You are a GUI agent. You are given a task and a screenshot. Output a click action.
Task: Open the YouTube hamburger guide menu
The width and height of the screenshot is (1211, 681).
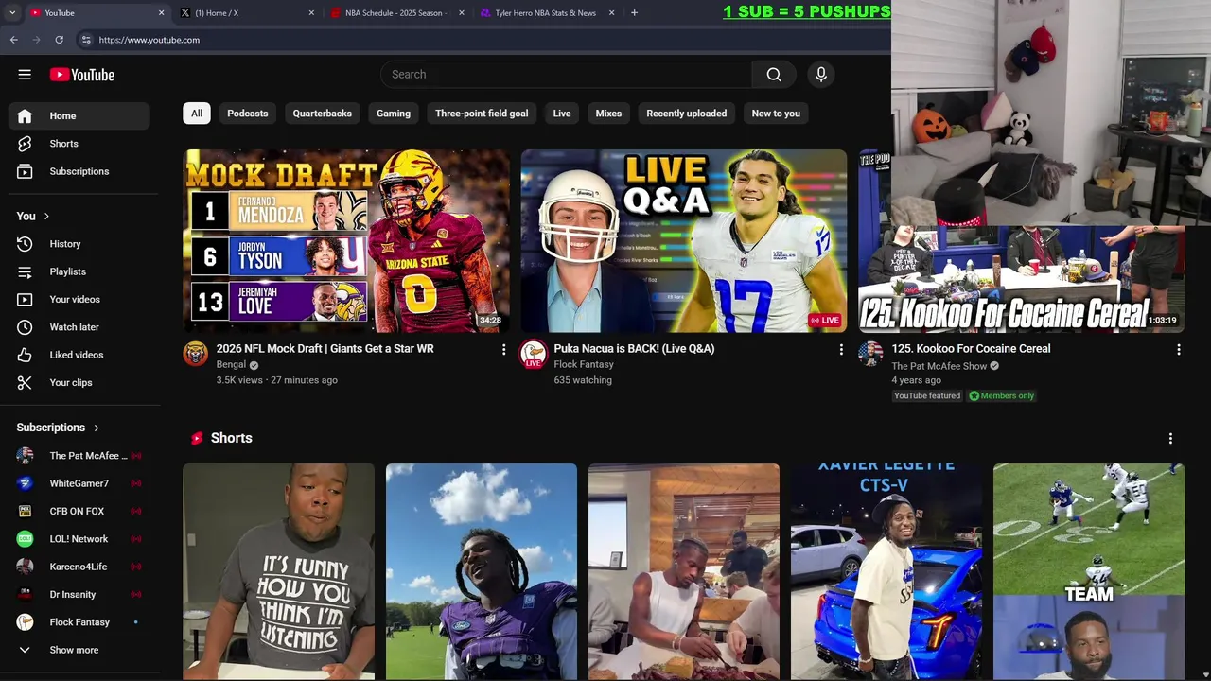coord(25,75)
